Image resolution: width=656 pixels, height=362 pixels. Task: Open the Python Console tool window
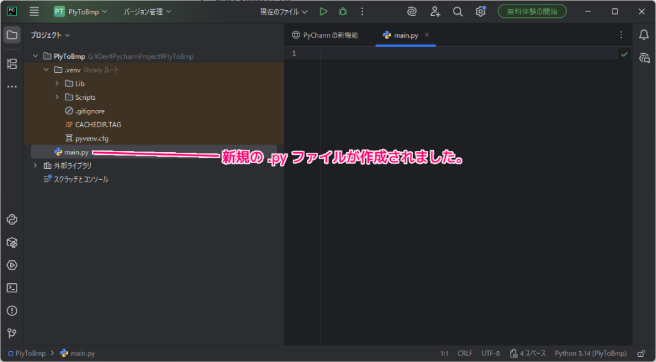[12, 219]
